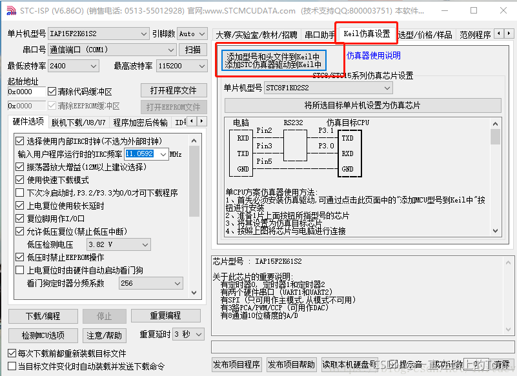
Task: Toggle 复位脚用作I/O口 checkbox
Action: [x=20, y=219]
